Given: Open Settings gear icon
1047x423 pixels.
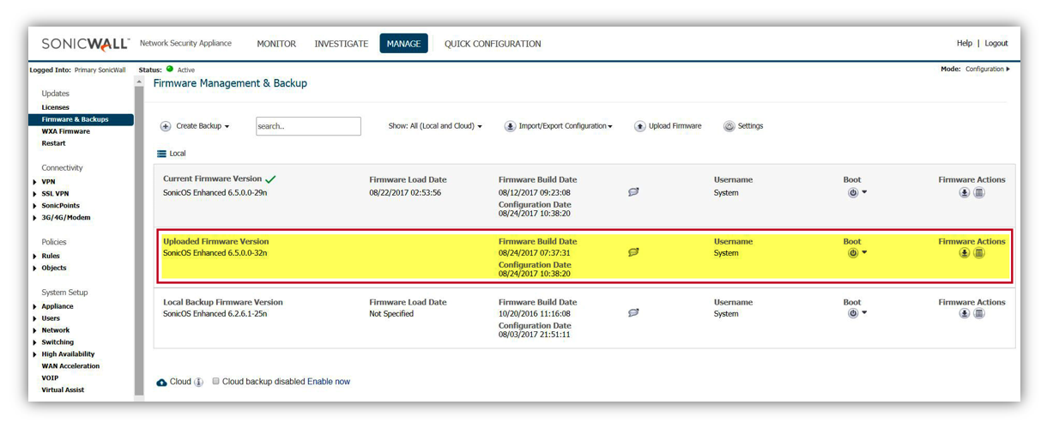Looking at the screenshot, I should tap(729, 126).
